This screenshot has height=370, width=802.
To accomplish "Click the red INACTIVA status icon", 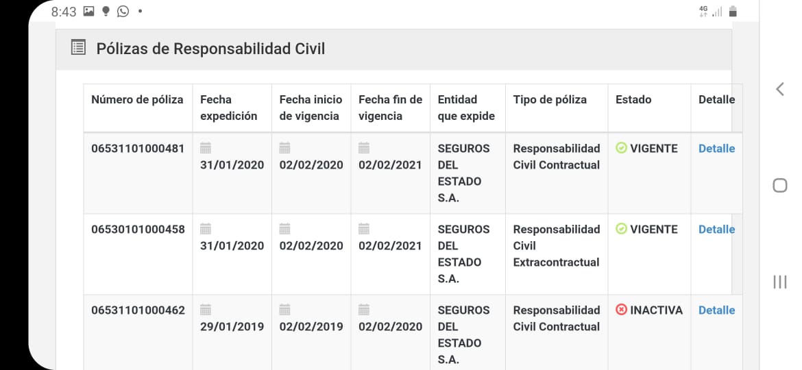I will tap(621, 310).
